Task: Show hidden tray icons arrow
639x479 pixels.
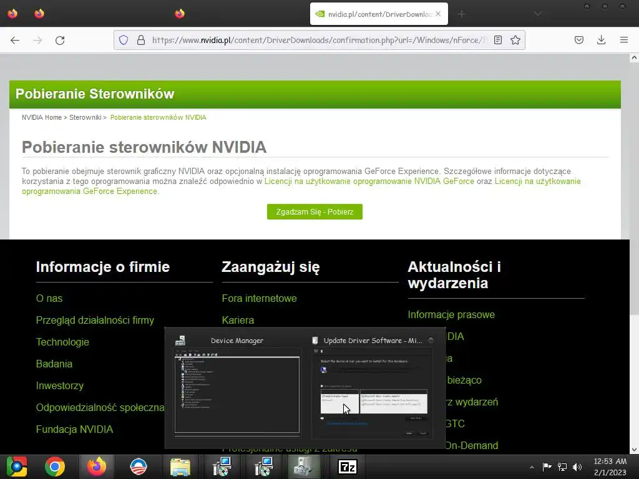Action: click(532, 467)
